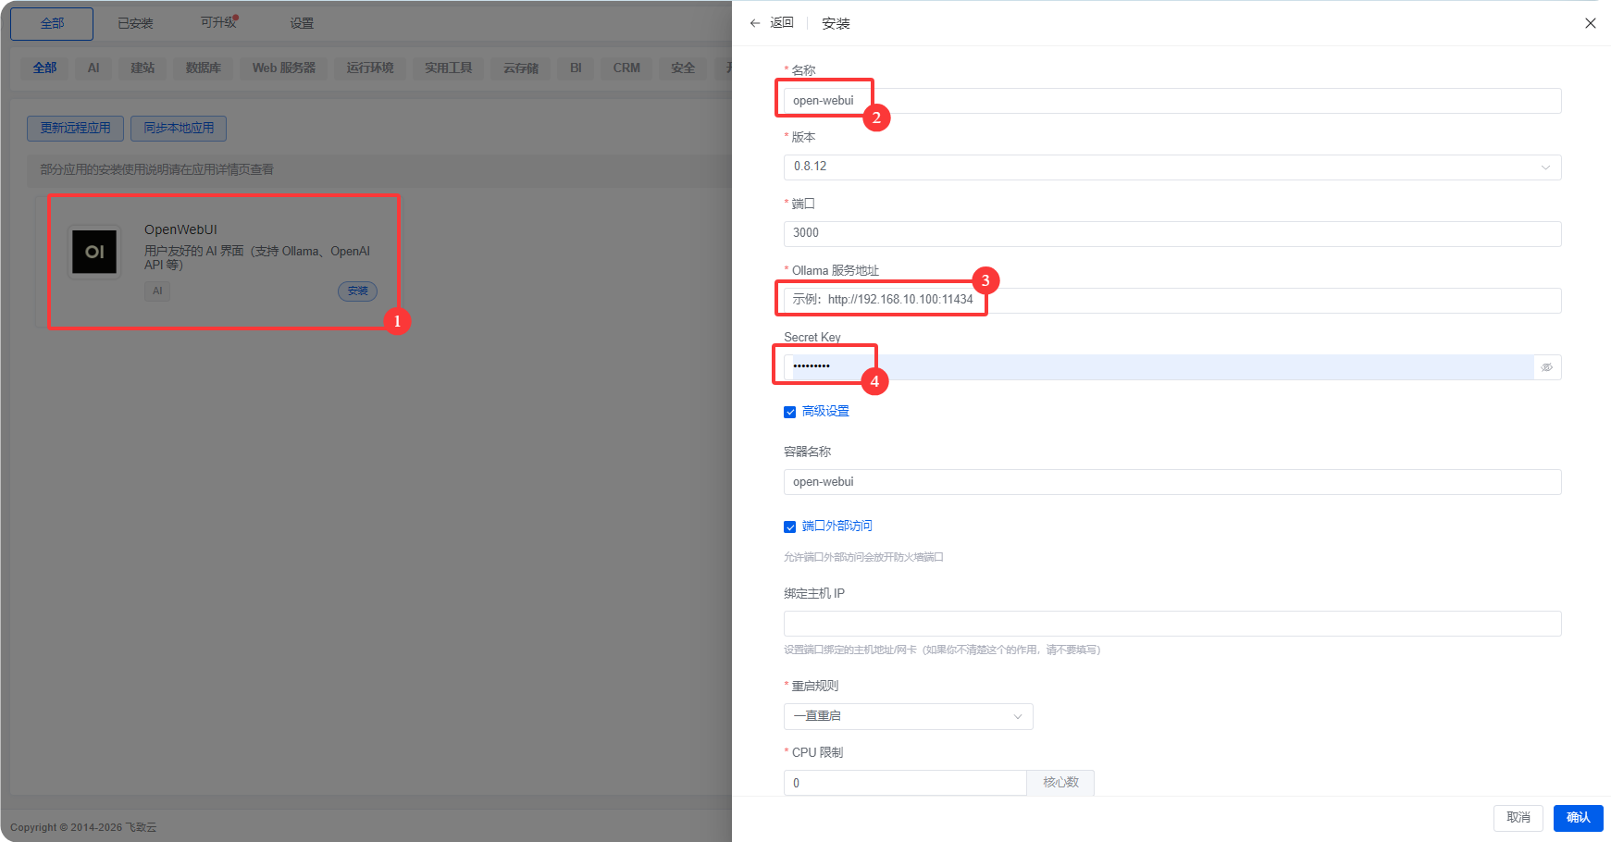Viewport: 1611px width, 842px height.
Task: Open the 版本 0.8.12 dropdown
Action: coord(1171,167)
